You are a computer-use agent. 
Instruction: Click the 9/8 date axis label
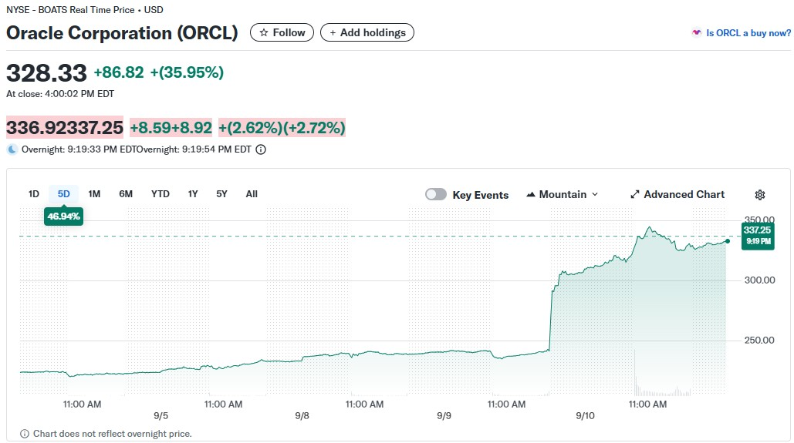point(302,416)
